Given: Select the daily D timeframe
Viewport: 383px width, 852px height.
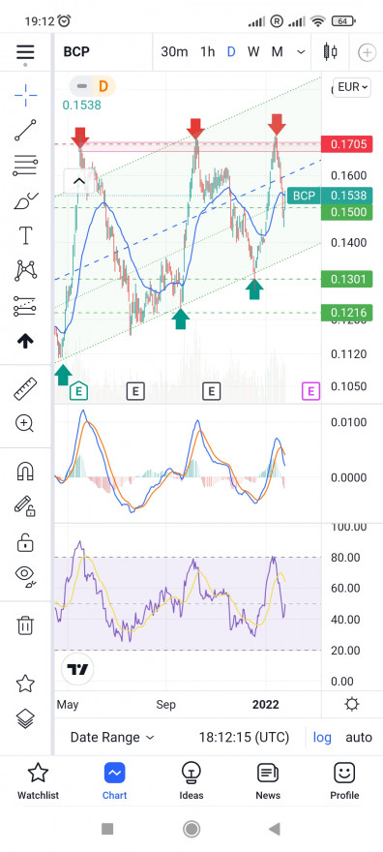Looking at the screenshot, I should pyautogui.click(x=231, y=52).
